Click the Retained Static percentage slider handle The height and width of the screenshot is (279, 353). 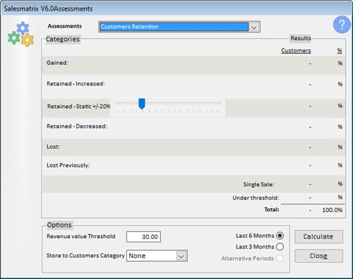pos(142,104)
